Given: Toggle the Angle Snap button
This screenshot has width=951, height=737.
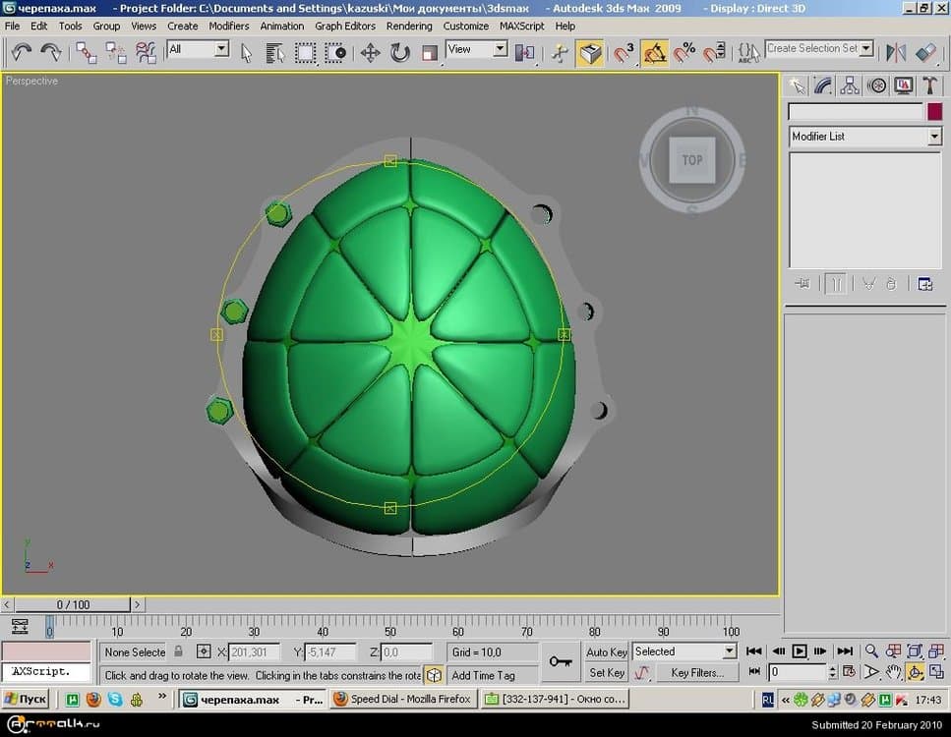Looking at the screenshot, I should coord(654,53).
